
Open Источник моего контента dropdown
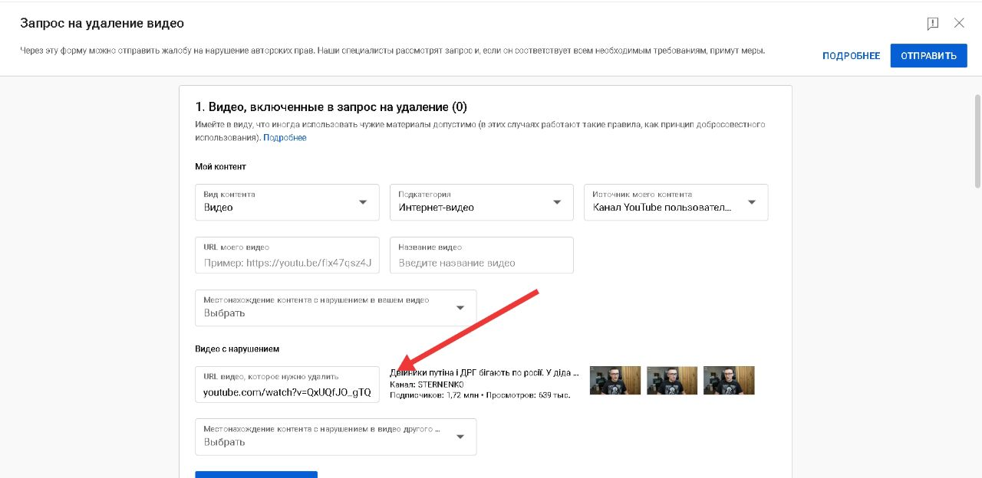pos(676,202)
